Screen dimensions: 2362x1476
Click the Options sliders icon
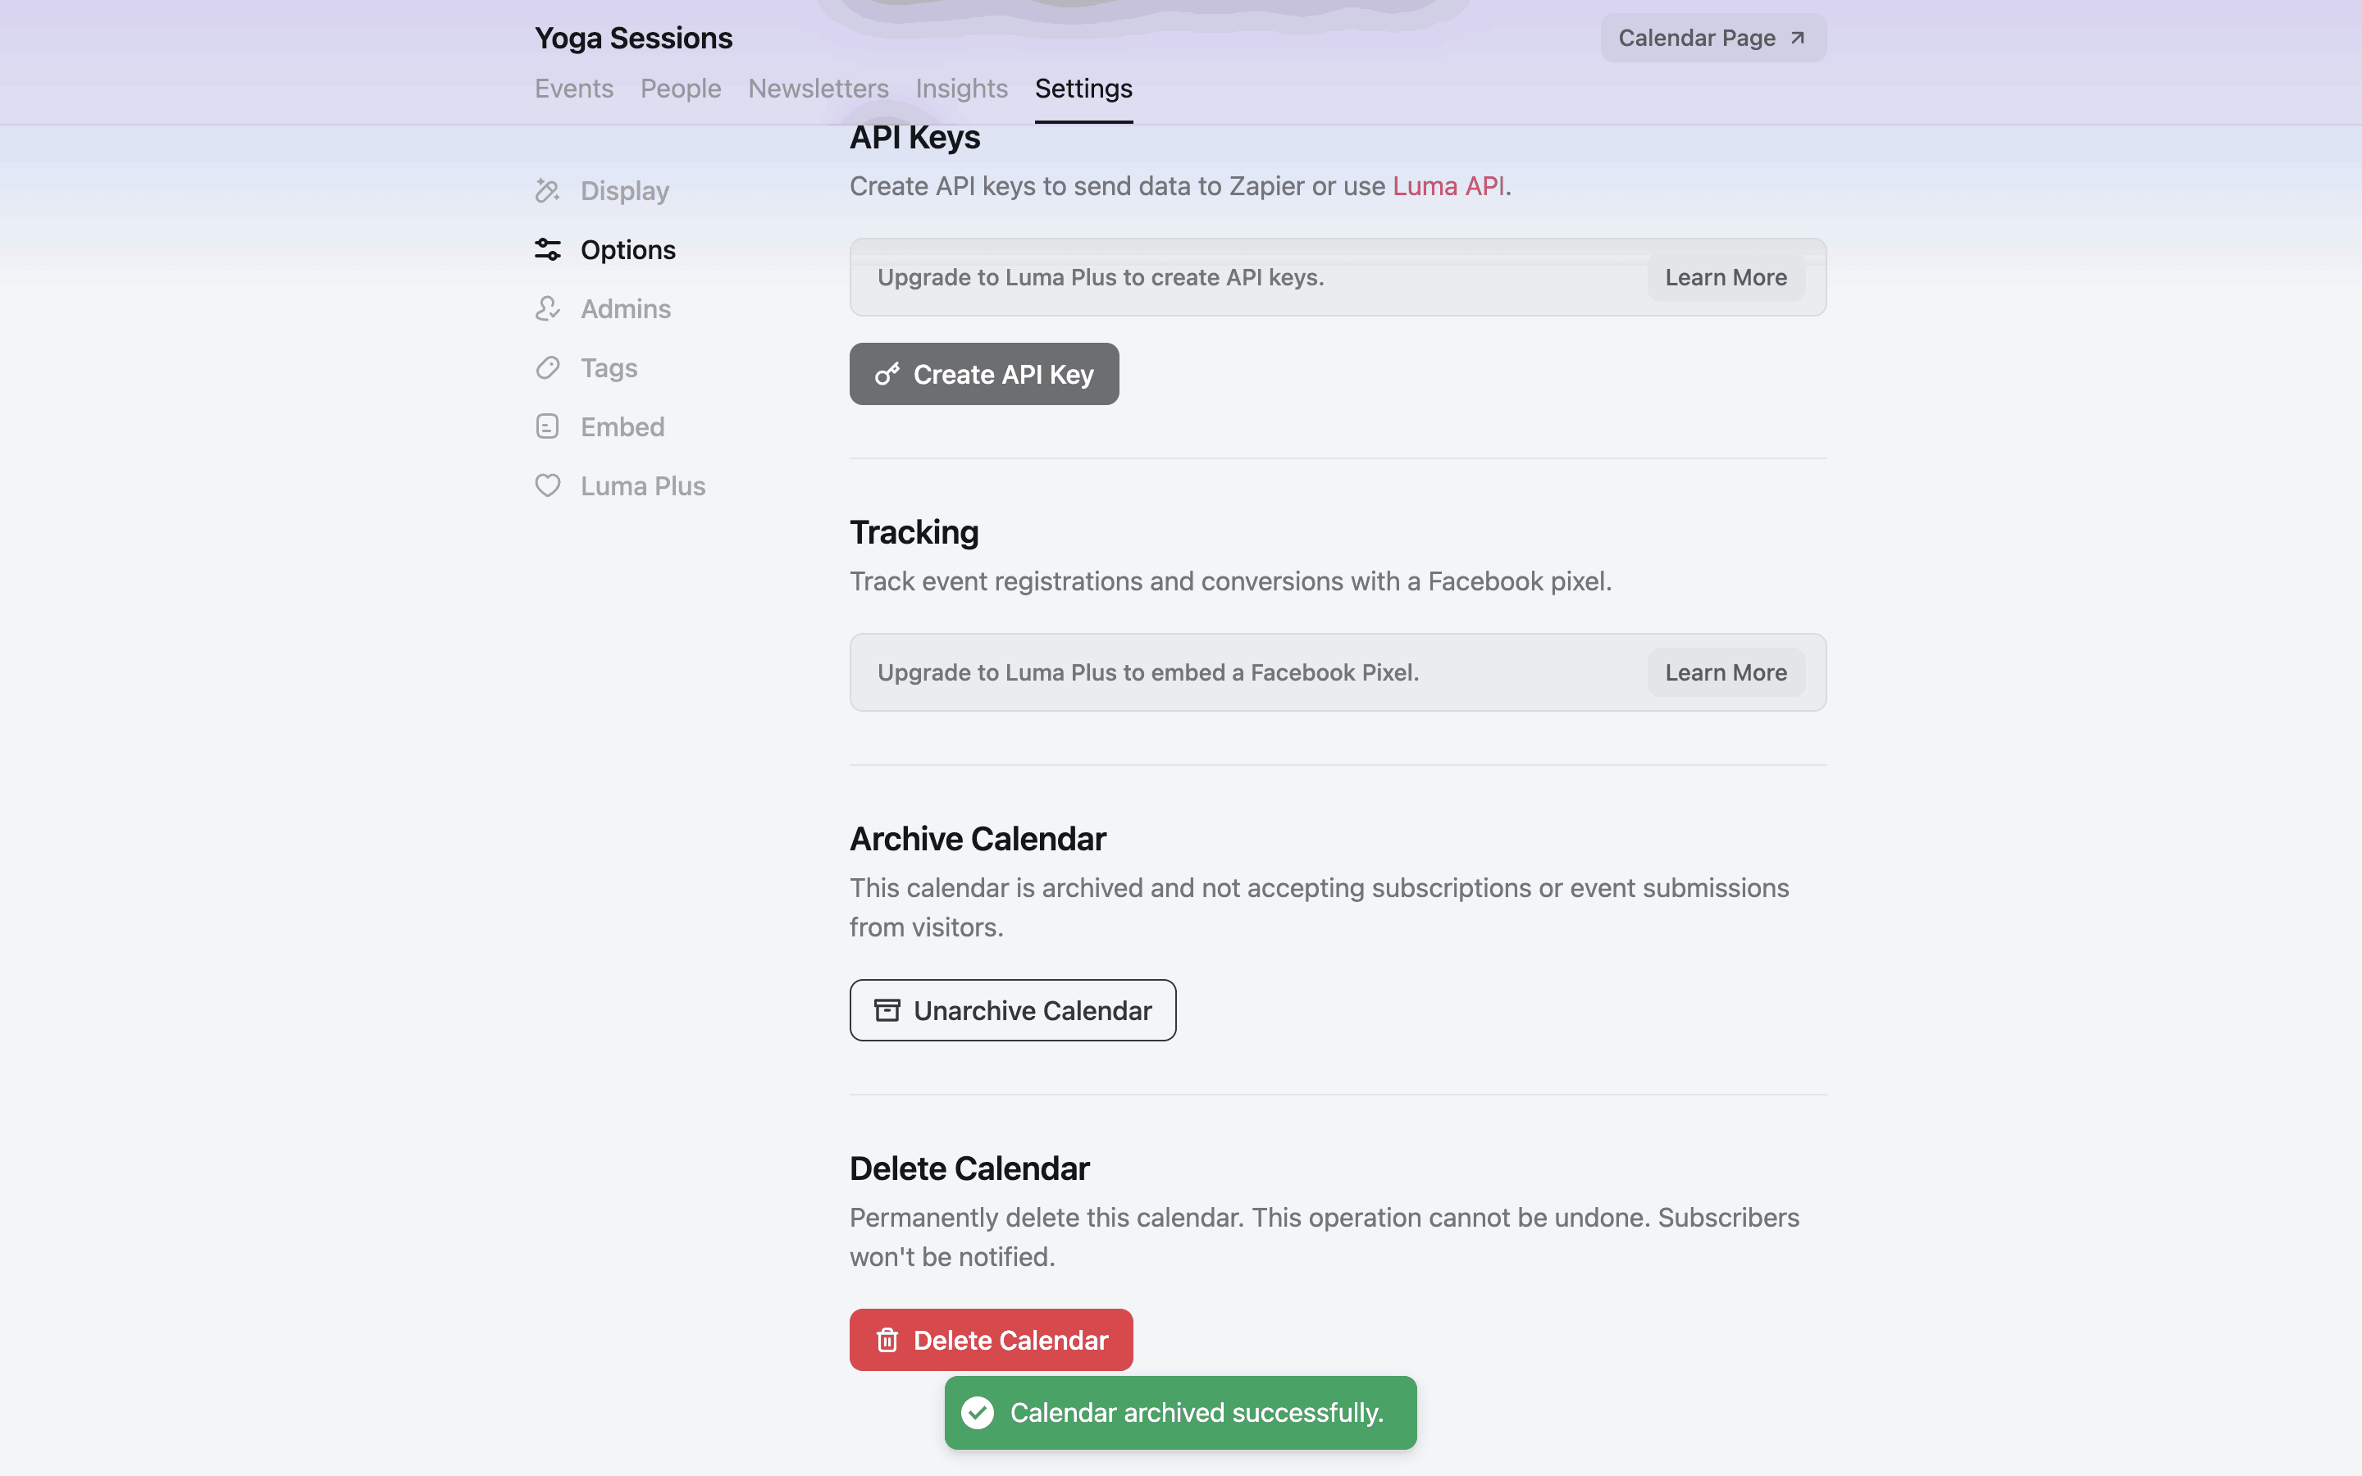click(548, 250)
